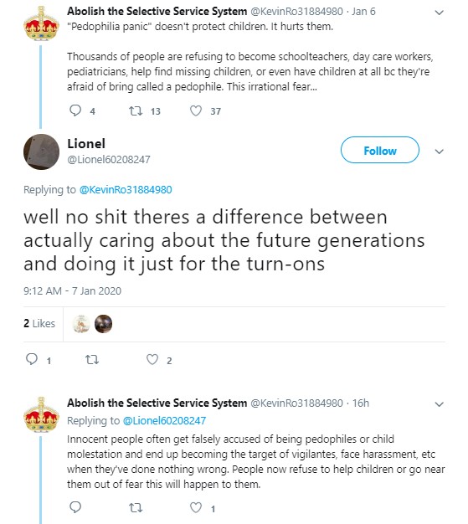Like the bottom tweet with 1 like

click(196, 507)
